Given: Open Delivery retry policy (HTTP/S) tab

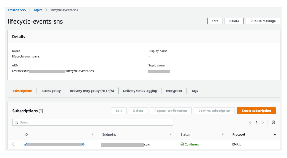Looking at the screenshot, I should click(92, 91).
